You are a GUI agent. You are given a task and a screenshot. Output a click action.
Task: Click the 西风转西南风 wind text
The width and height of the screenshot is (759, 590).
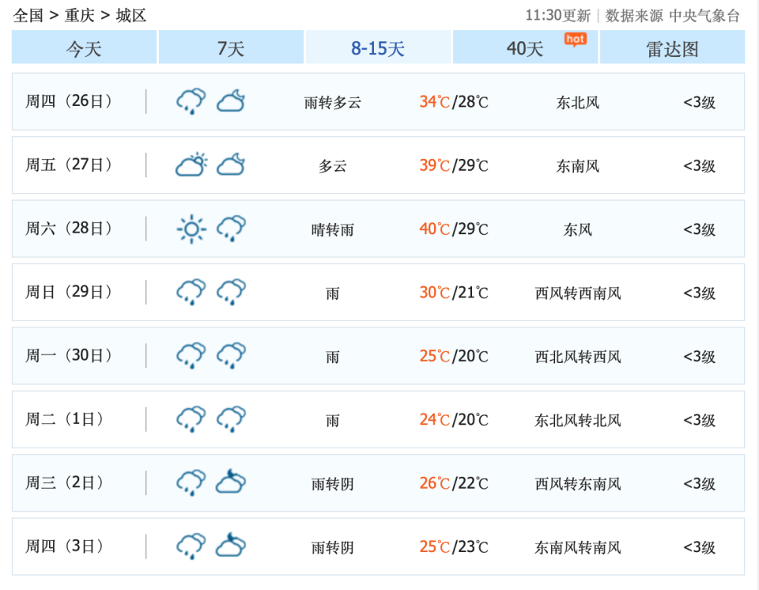click(x=578, y=293)
